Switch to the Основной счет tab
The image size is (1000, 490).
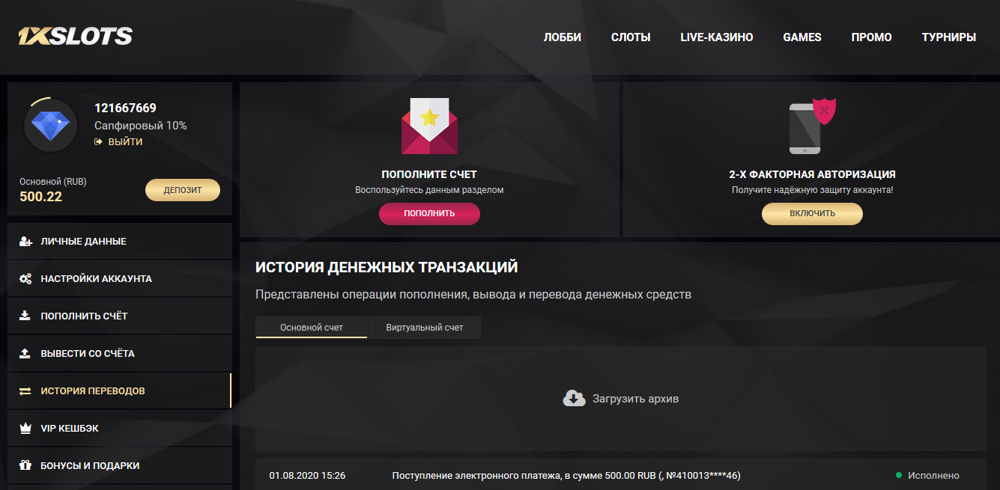[x=312, y=328]
